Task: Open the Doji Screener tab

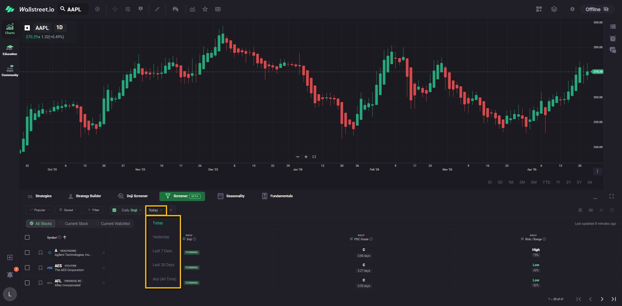Action: tap(133, 196)
